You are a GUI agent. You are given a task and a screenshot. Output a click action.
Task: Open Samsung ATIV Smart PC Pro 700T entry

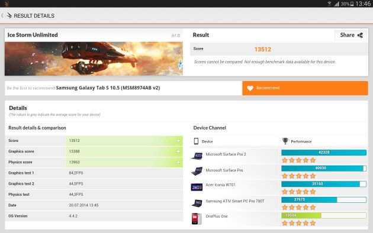tap(235, 201)
